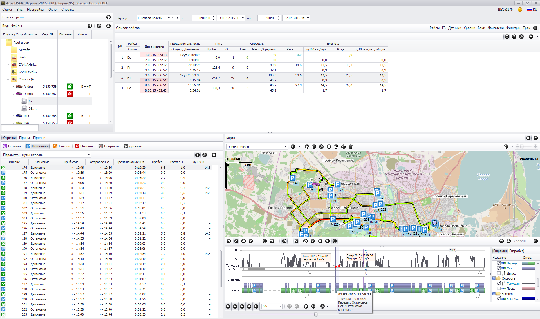The height and width of the screenshot is (319, 540).
Task: Click green power icon for Andros
Action: (70, 86)
